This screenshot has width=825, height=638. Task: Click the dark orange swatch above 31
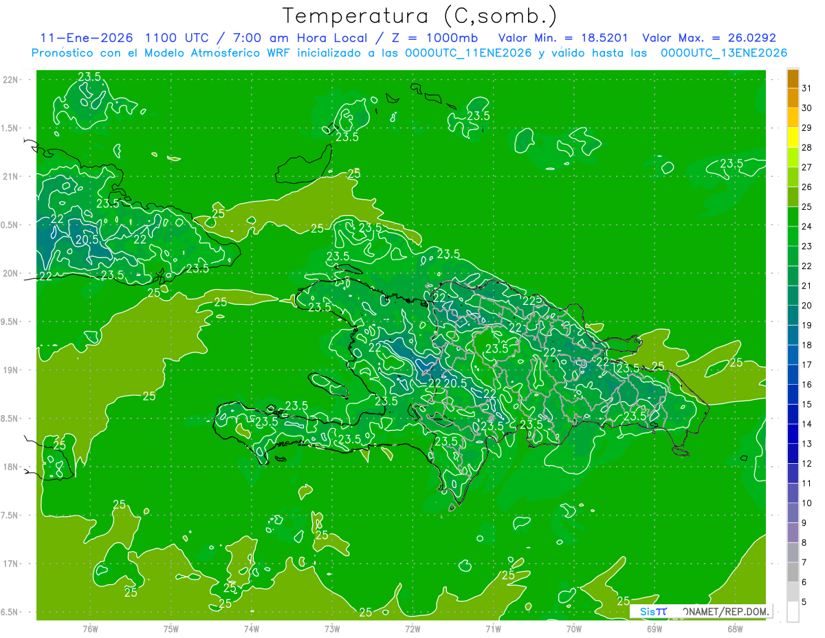click(793, 78)
